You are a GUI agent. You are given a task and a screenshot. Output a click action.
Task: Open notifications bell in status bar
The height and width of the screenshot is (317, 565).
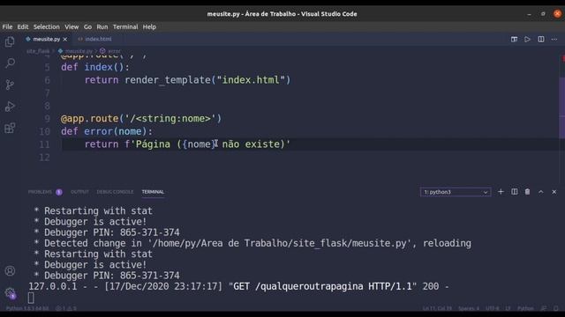pyautogui.click(x=556, y=308)
